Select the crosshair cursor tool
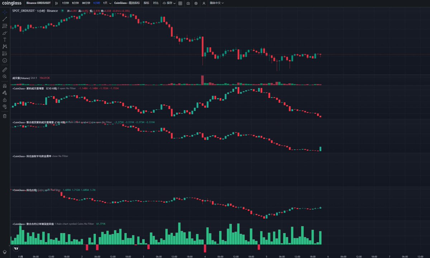430x258 pixels. click(5, 12)
